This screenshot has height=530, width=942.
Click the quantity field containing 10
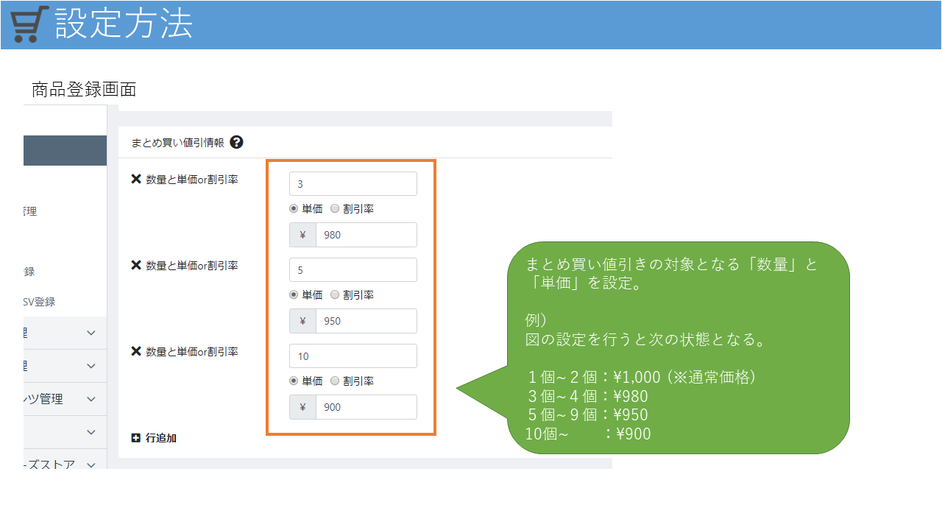pos(353,356)
